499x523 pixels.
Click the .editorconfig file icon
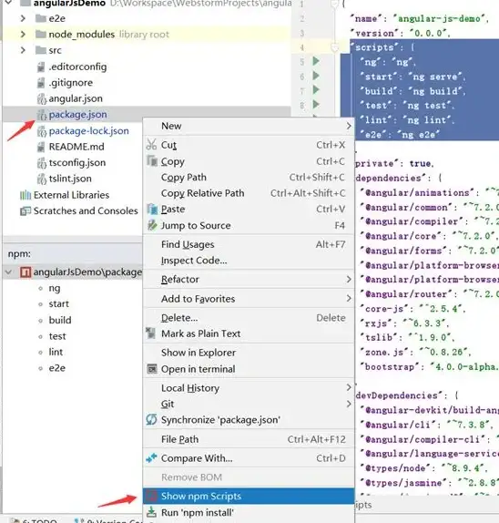click(x=41, y=67)
